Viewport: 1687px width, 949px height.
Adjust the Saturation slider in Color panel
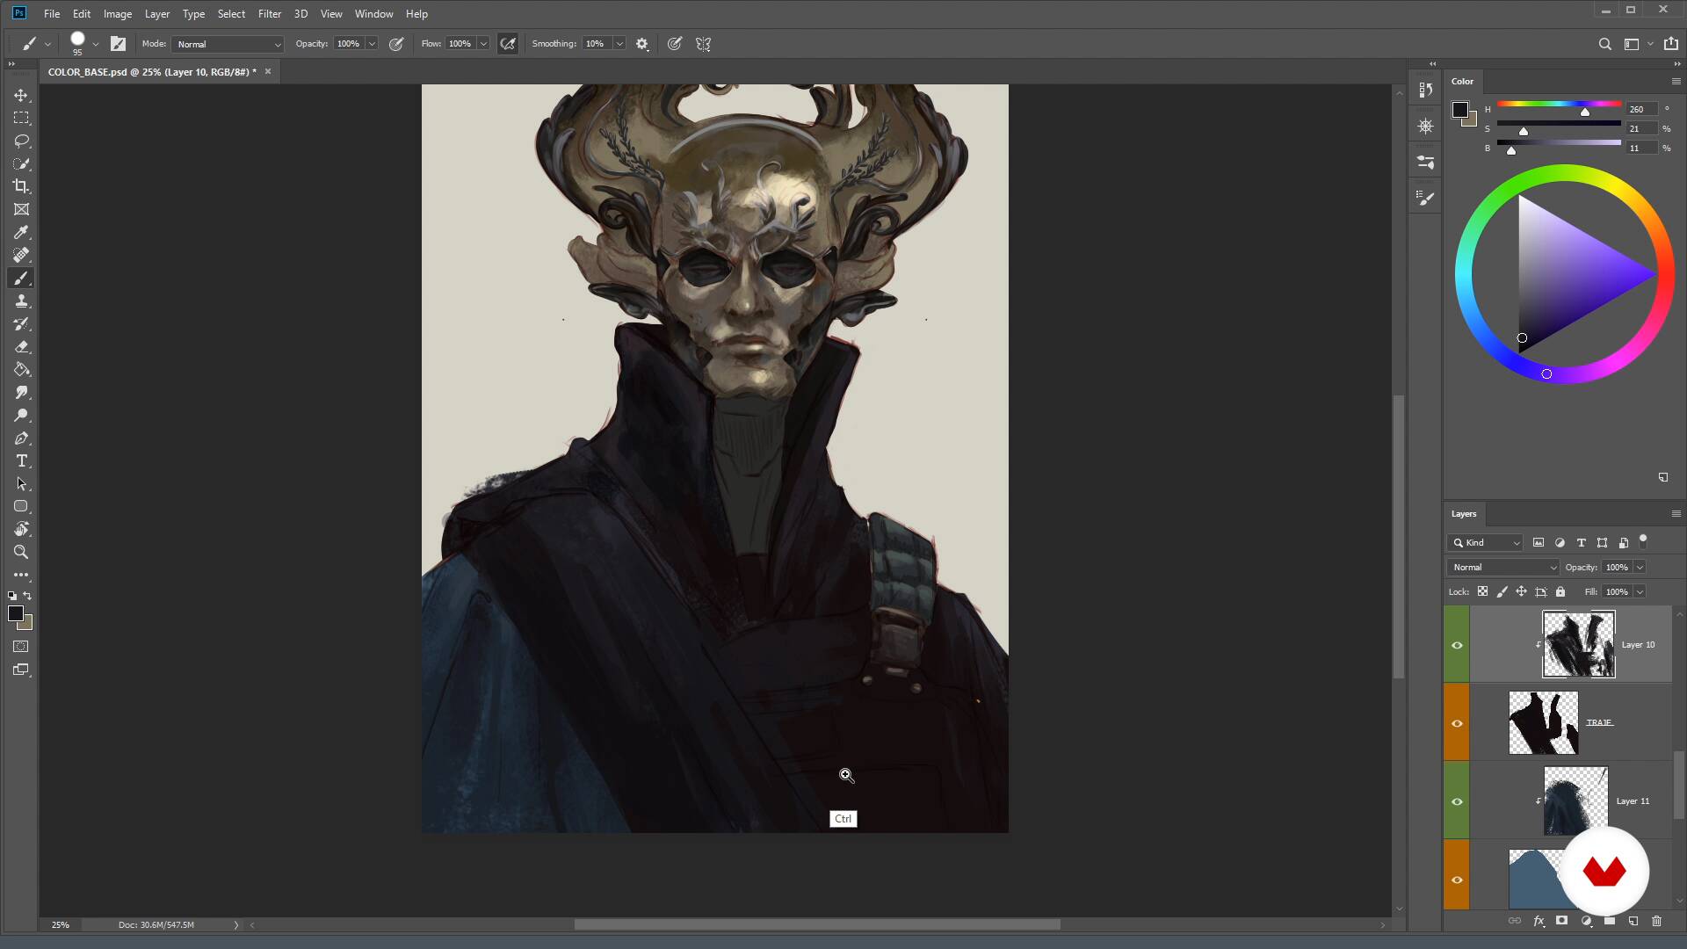click(1559, 128)
